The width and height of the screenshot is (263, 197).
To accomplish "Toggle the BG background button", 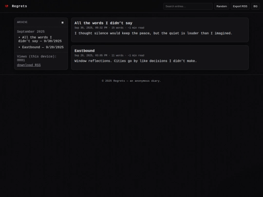I will [255, 6].
